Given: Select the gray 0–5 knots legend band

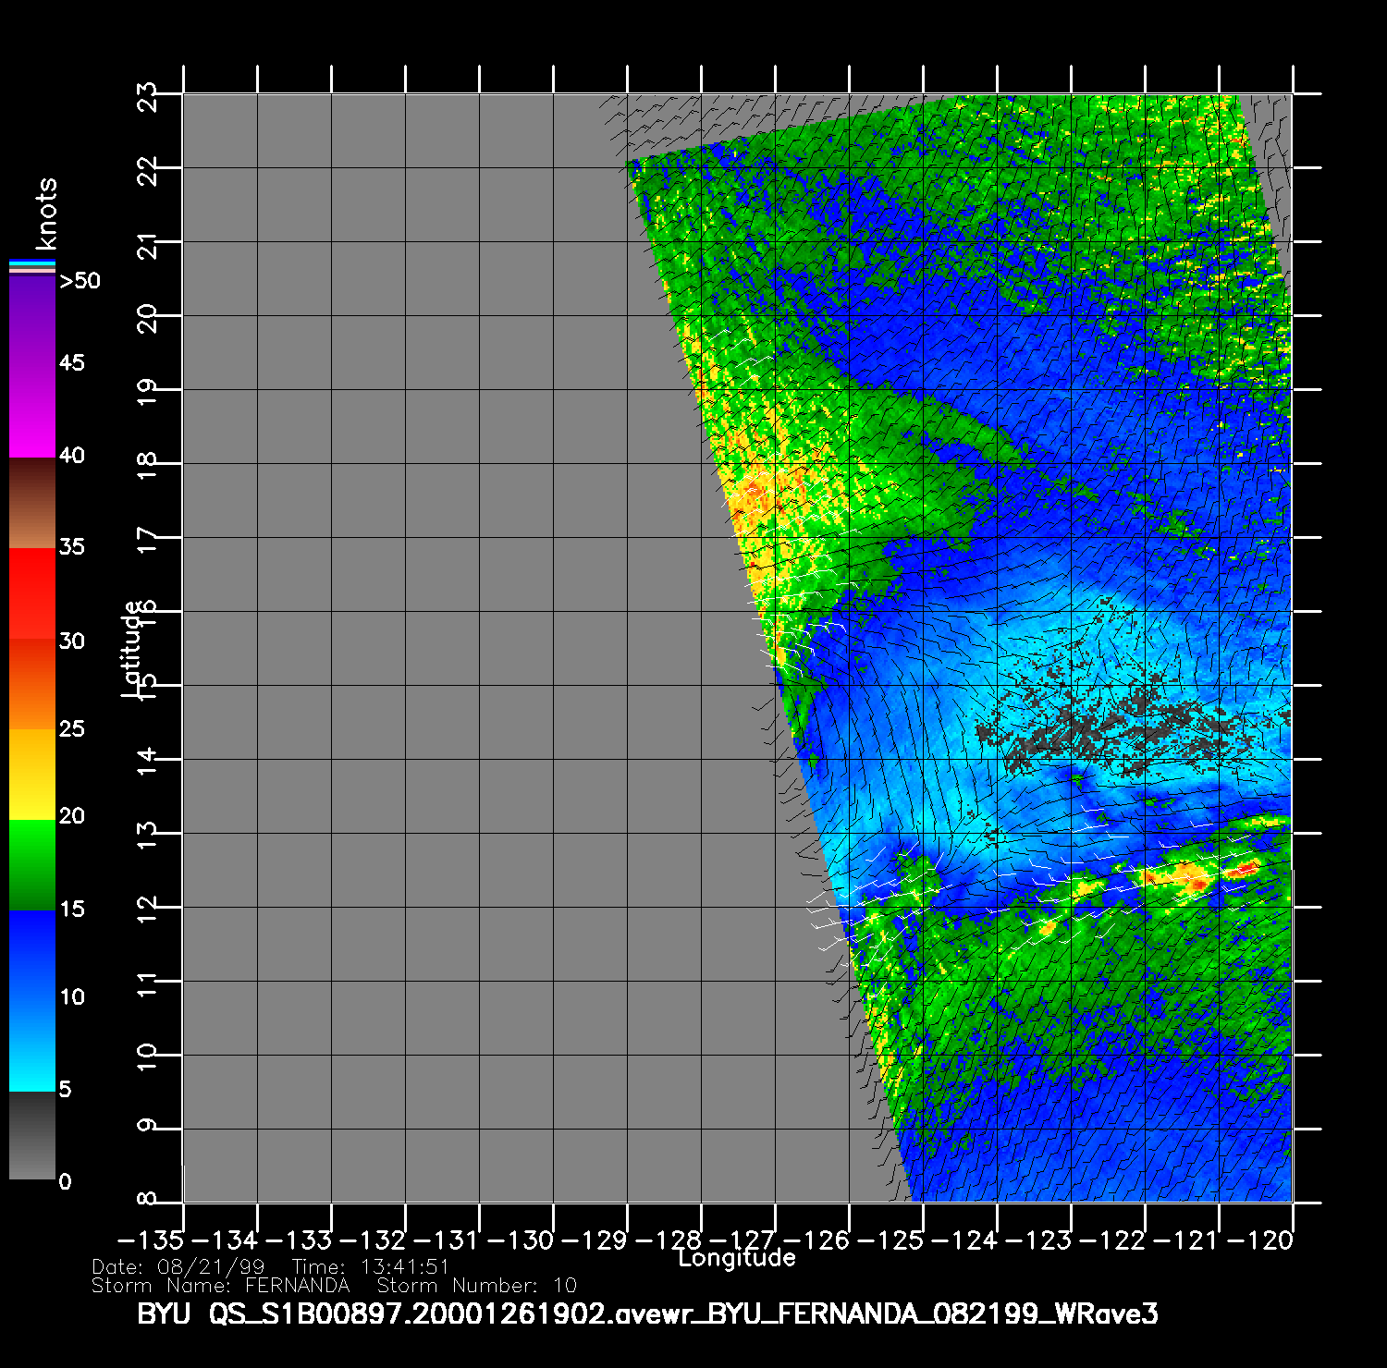Looking at the screenshot, I should tap(31, 1135).
